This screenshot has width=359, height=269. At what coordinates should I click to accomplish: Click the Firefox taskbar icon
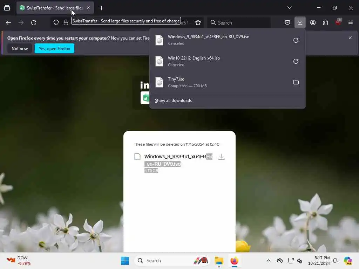tap(235, 261)
